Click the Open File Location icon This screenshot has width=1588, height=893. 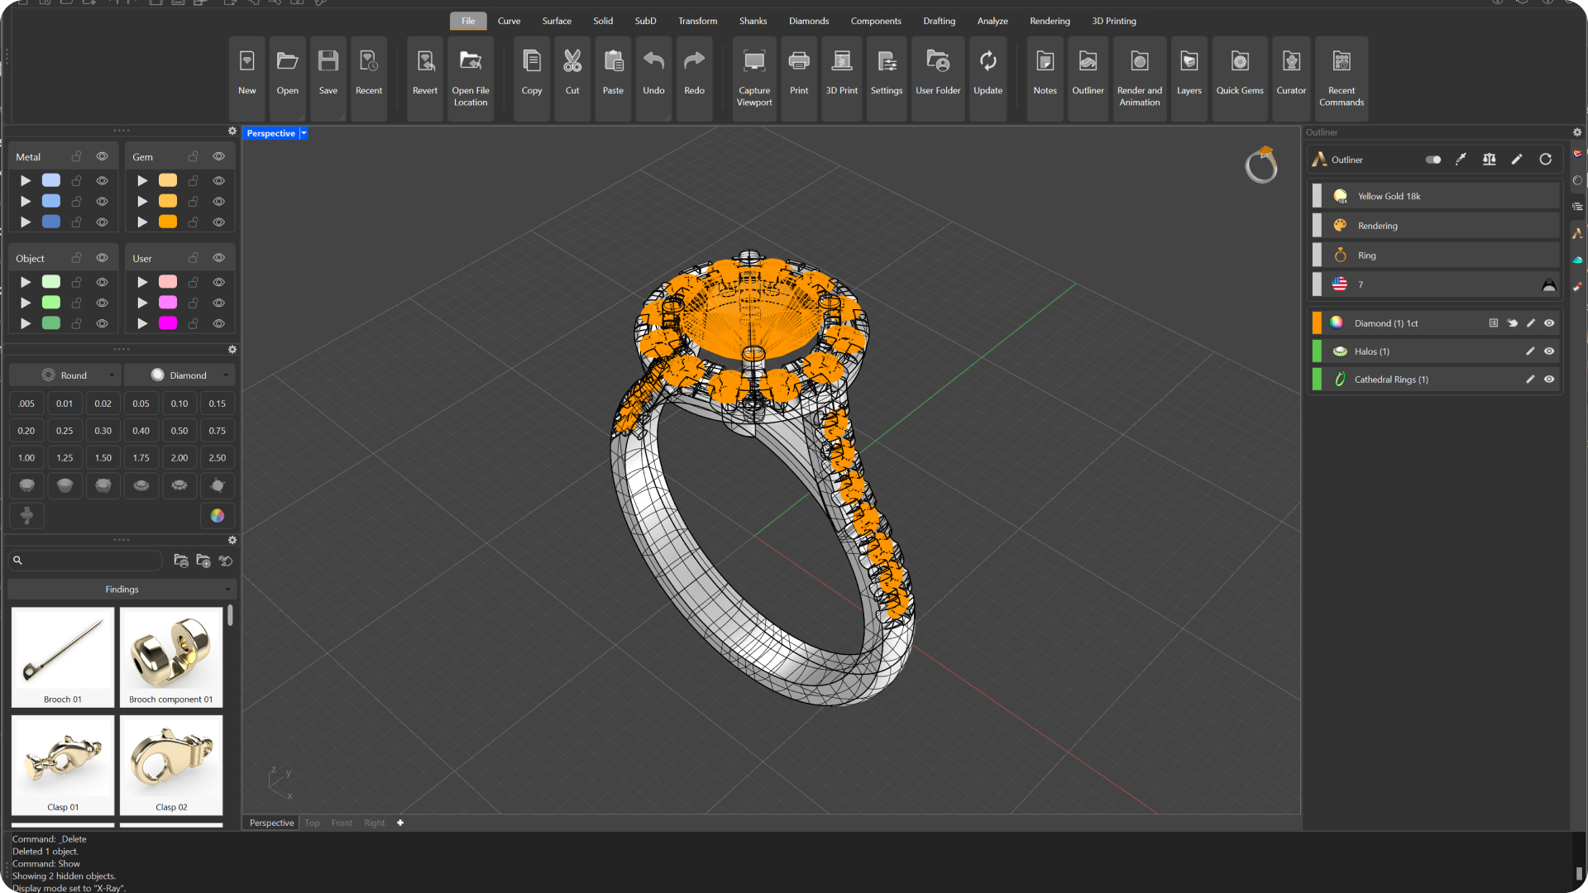click(470, 62)
